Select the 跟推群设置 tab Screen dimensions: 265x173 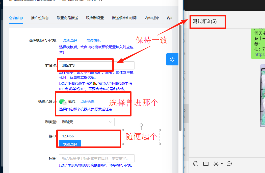[95, 18]
